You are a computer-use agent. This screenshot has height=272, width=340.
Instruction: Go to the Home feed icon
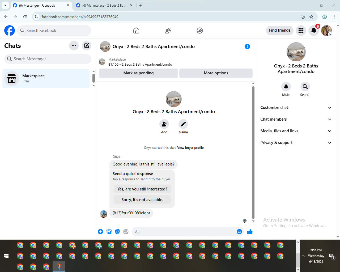[x=136, y=31]
